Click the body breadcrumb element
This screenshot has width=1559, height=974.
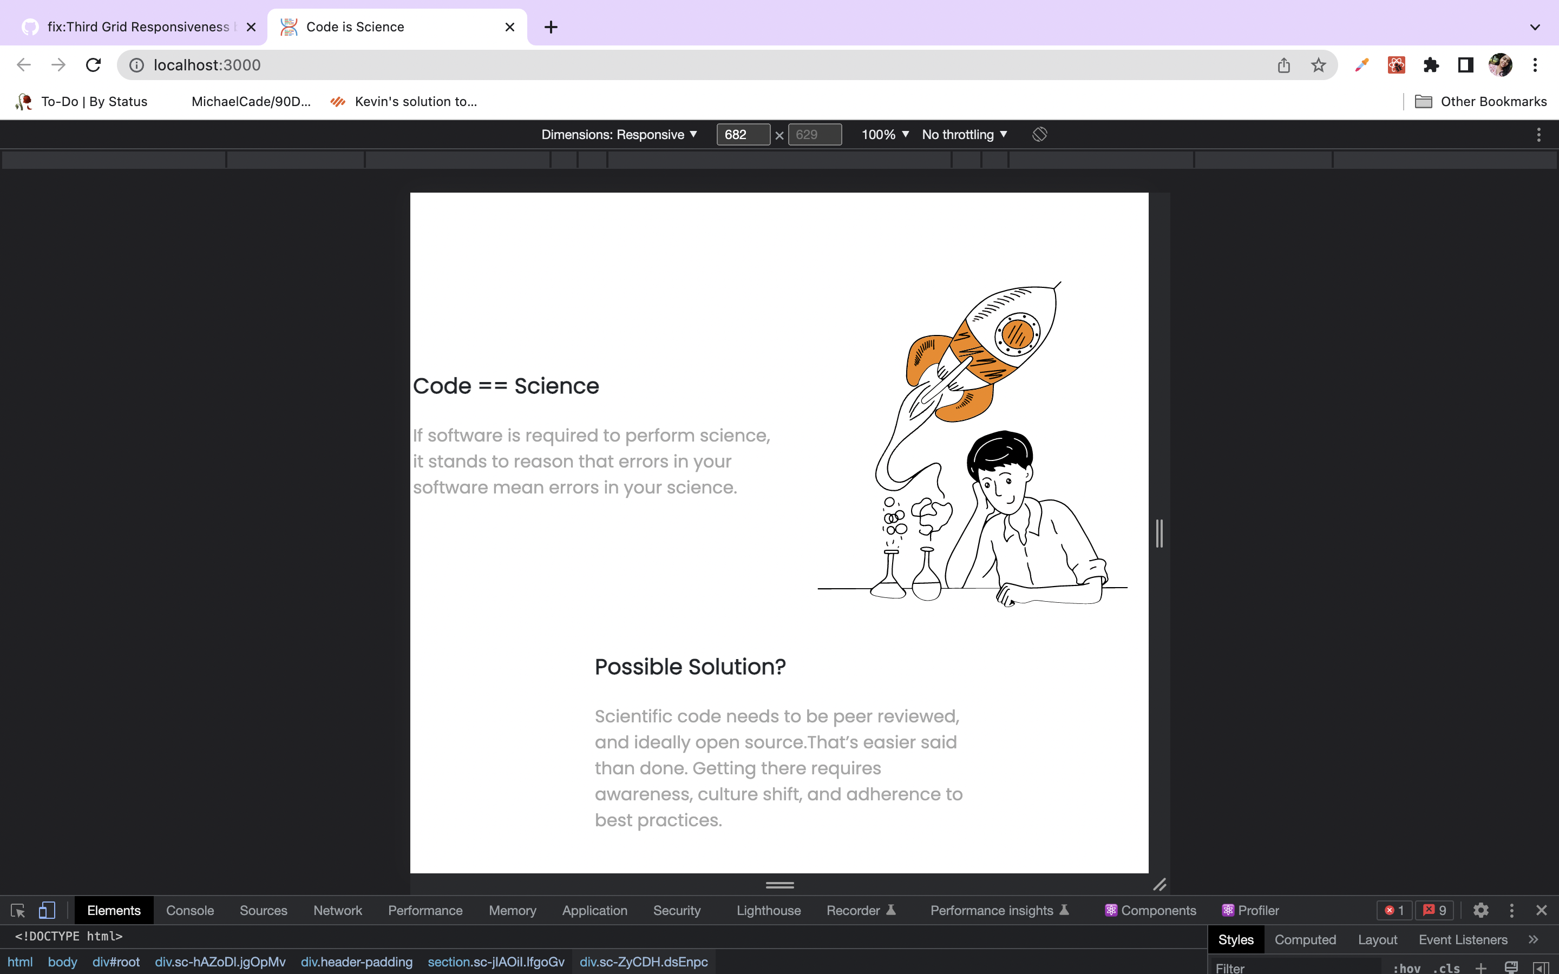click(62, 961)
